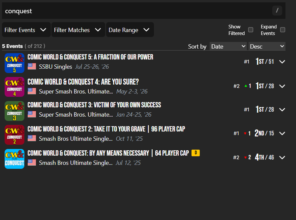Click the search field containing 'conquest'
This screenshot has width=296, height=220.
pyautogui.click(x=144, y=11)
